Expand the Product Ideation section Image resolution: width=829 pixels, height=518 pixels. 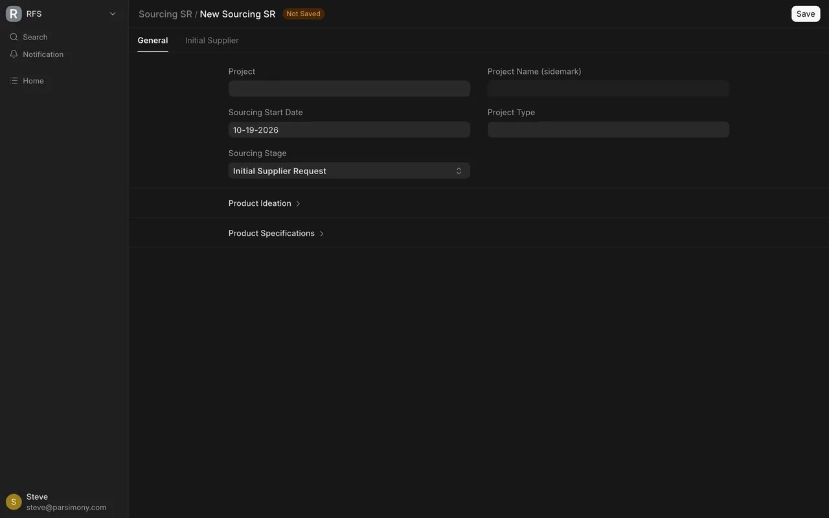click(265, 203)
